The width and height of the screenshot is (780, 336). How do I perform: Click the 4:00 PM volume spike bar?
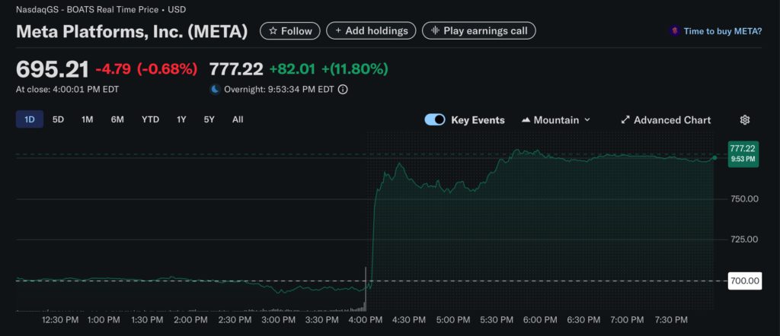366,289
